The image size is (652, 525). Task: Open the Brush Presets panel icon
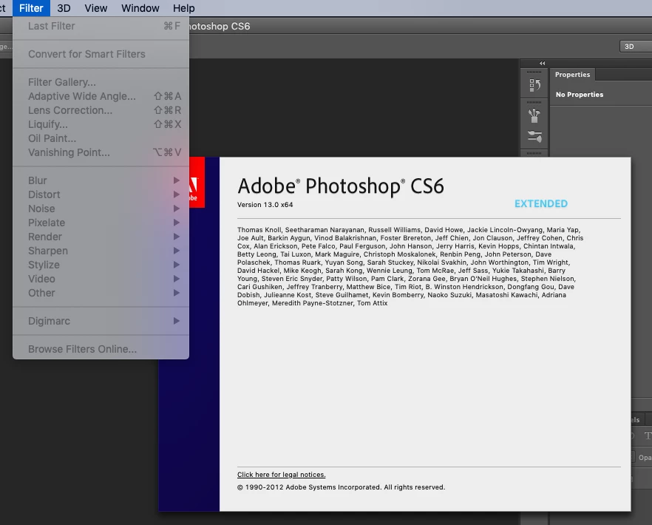pos(534,137)
